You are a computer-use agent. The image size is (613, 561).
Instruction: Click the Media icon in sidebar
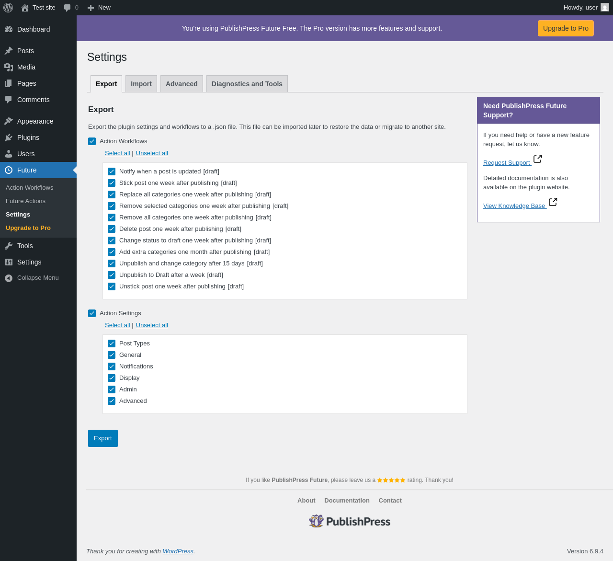coord(9,67)
